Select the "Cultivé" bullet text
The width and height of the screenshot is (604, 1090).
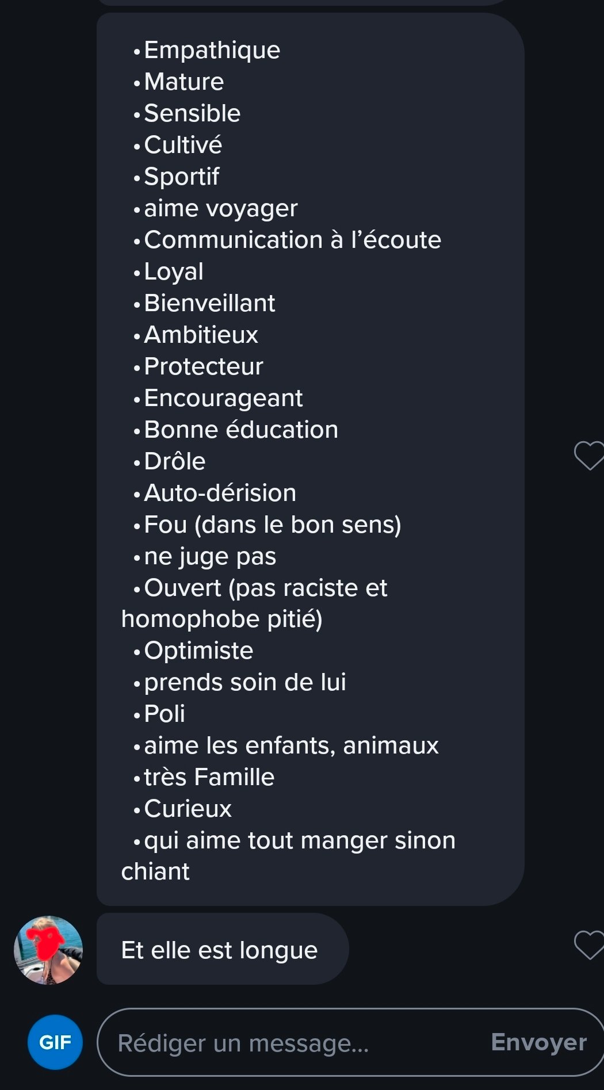point(182,145)
